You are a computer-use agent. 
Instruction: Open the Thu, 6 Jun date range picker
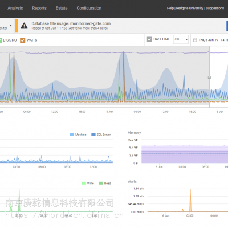click(213, 40)
